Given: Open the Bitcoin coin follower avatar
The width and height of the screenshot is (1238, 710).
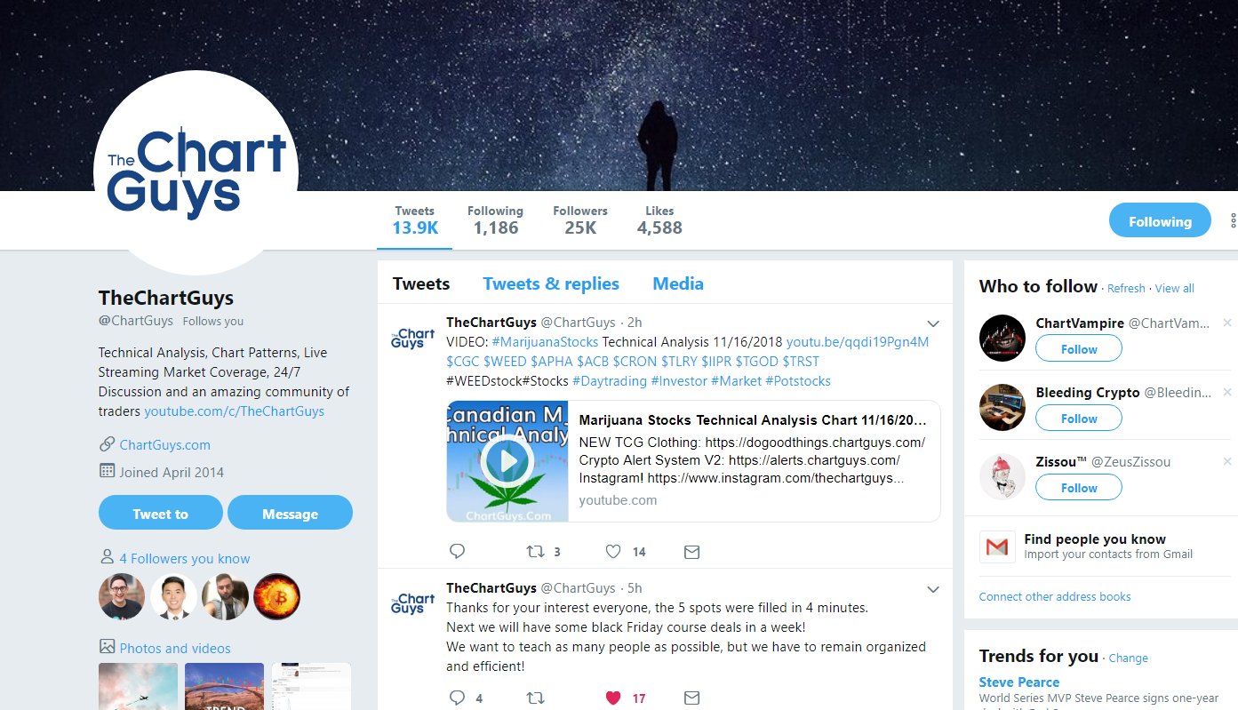Looking at the screenshot, I should [x=277, y=596].
